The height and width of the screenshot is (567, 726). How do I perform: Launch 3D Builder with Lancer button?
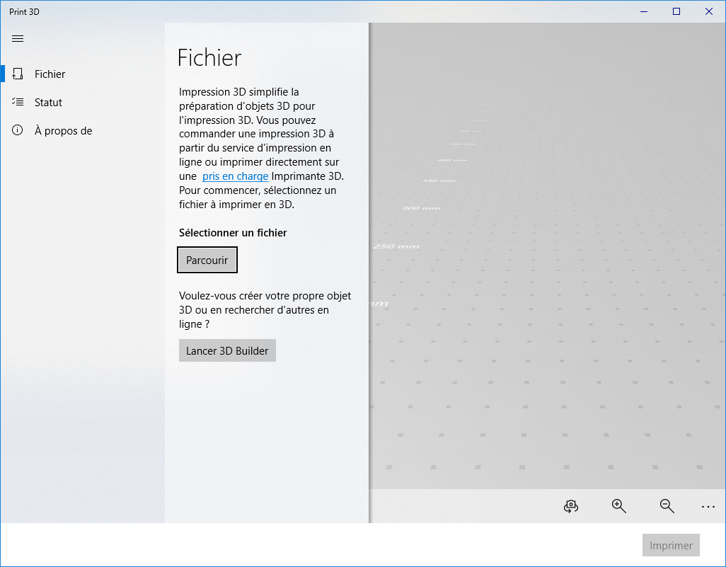click(227, 350)
